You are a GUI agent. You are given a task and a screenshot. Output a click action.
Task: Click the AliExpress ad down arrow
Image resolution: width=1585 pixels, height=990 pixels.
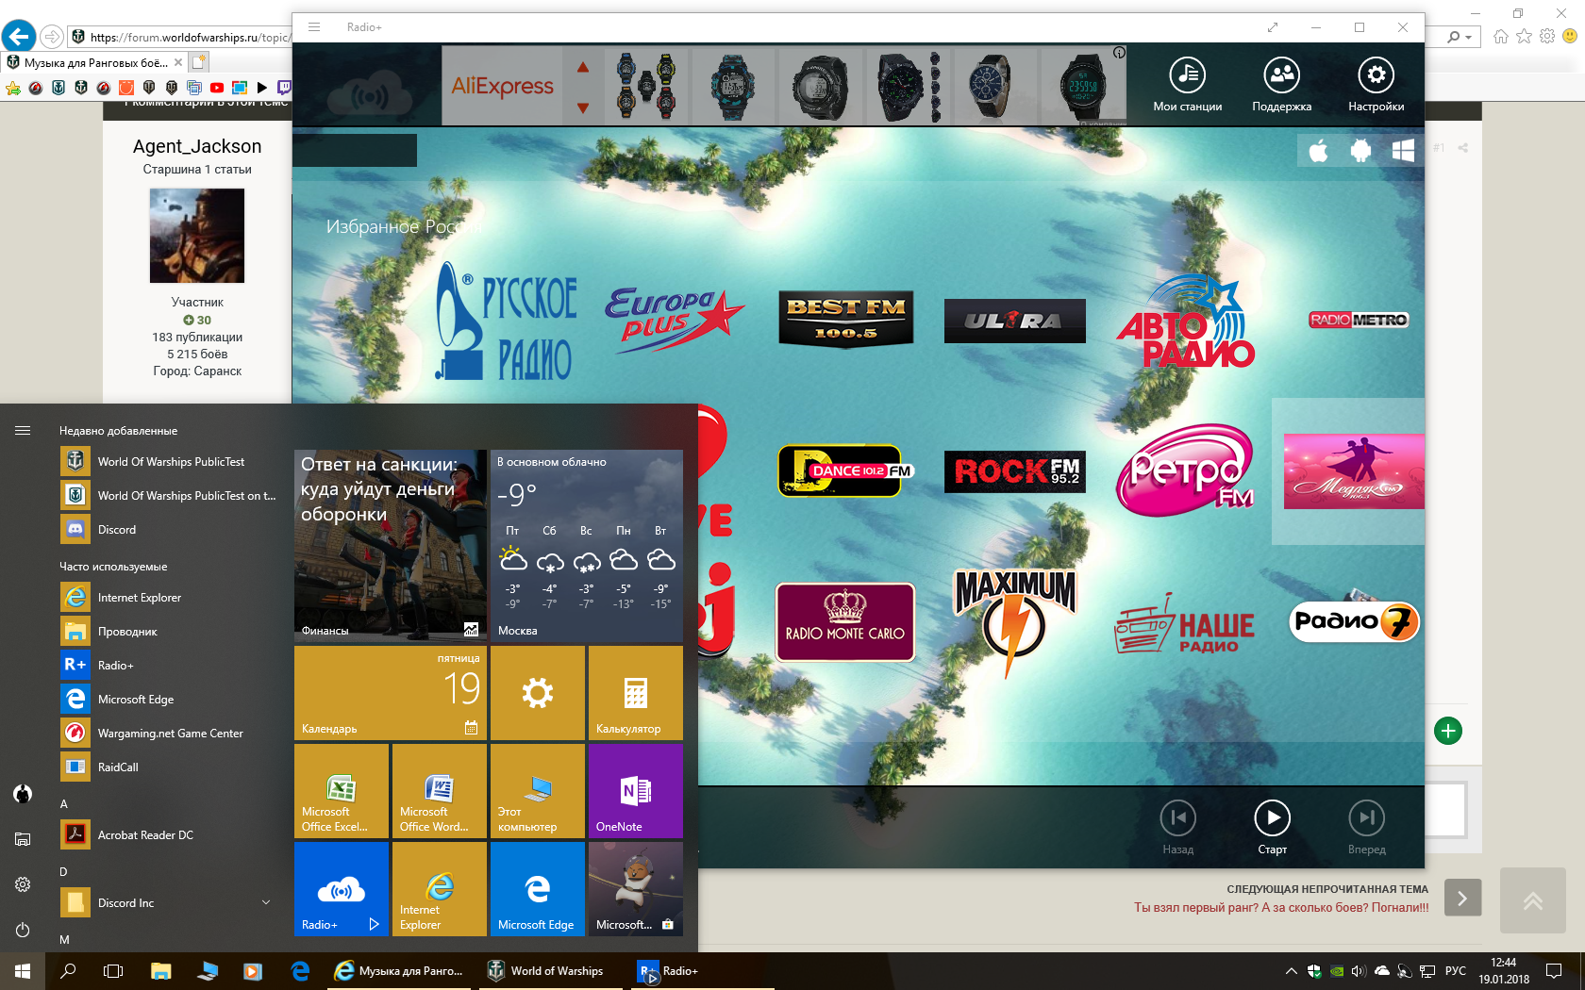(x=583, y=108)
